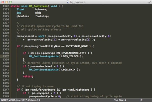
Task: Click line number 1322 in the gutter
Action: coord(6,6)
